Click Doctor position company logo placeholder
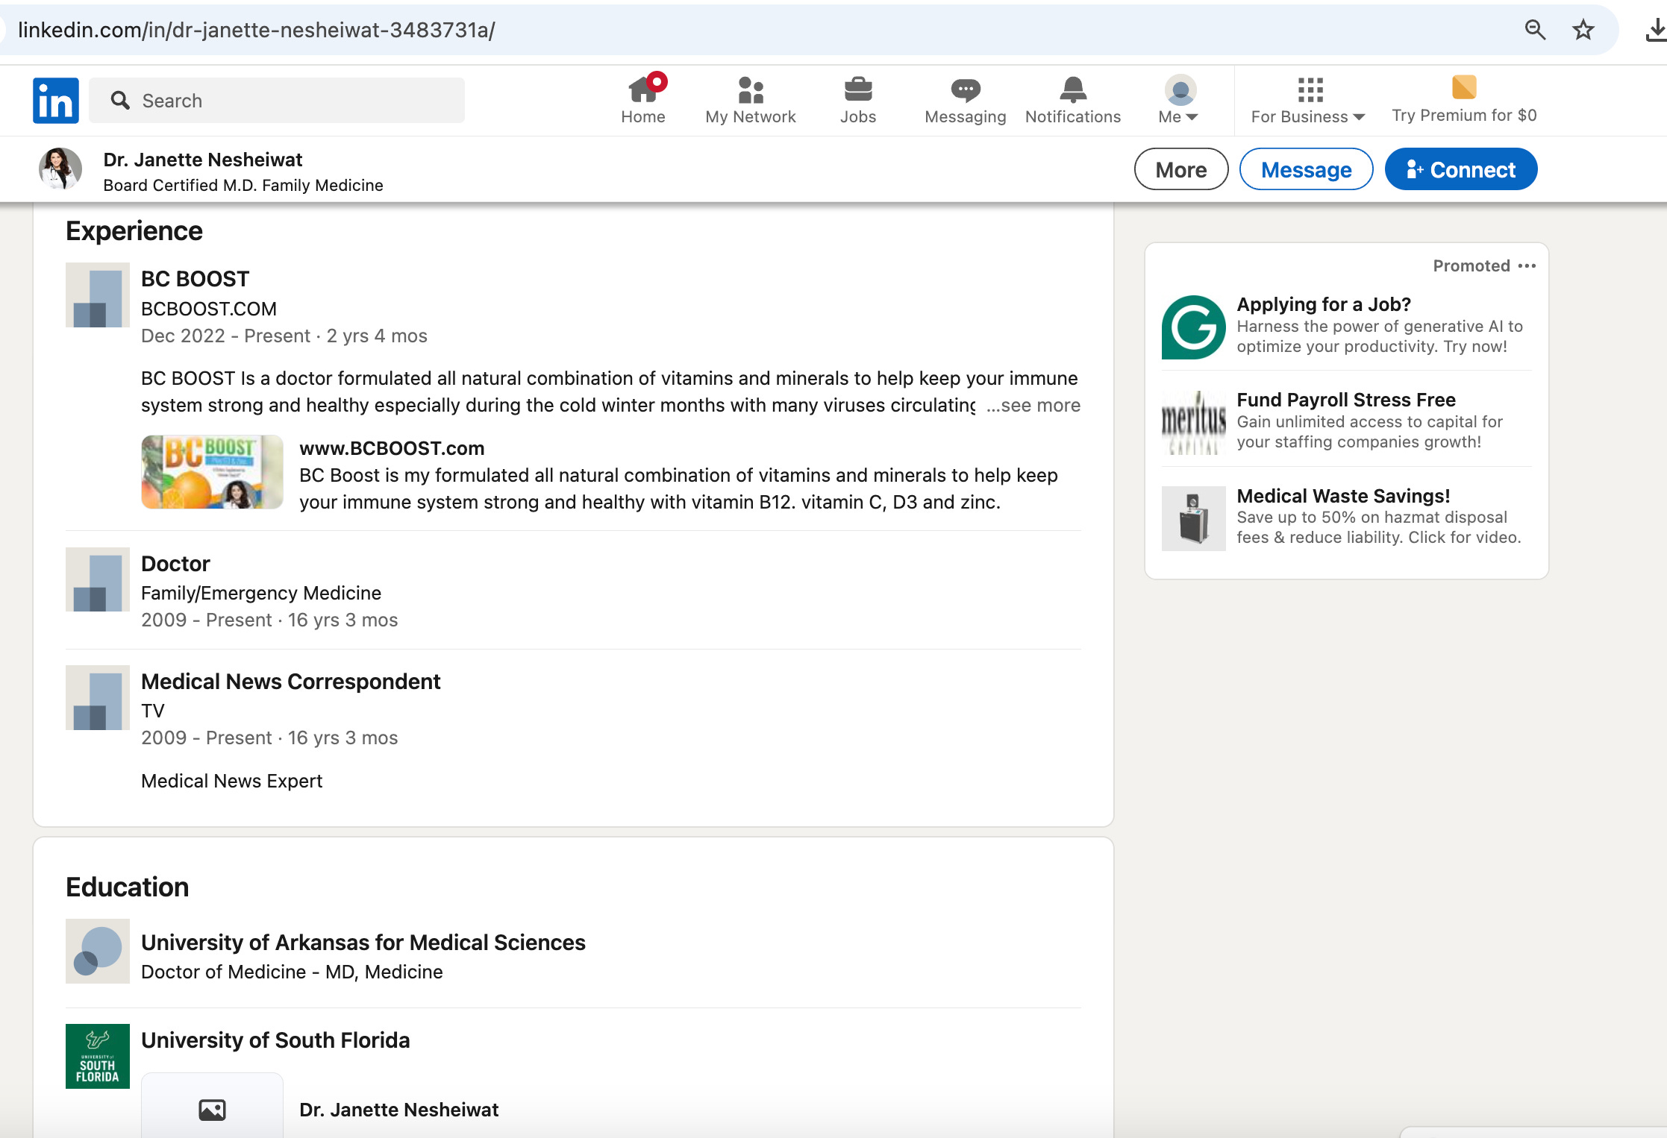The height and width of the screenshot is (1138, 1667). pos(98,579)
